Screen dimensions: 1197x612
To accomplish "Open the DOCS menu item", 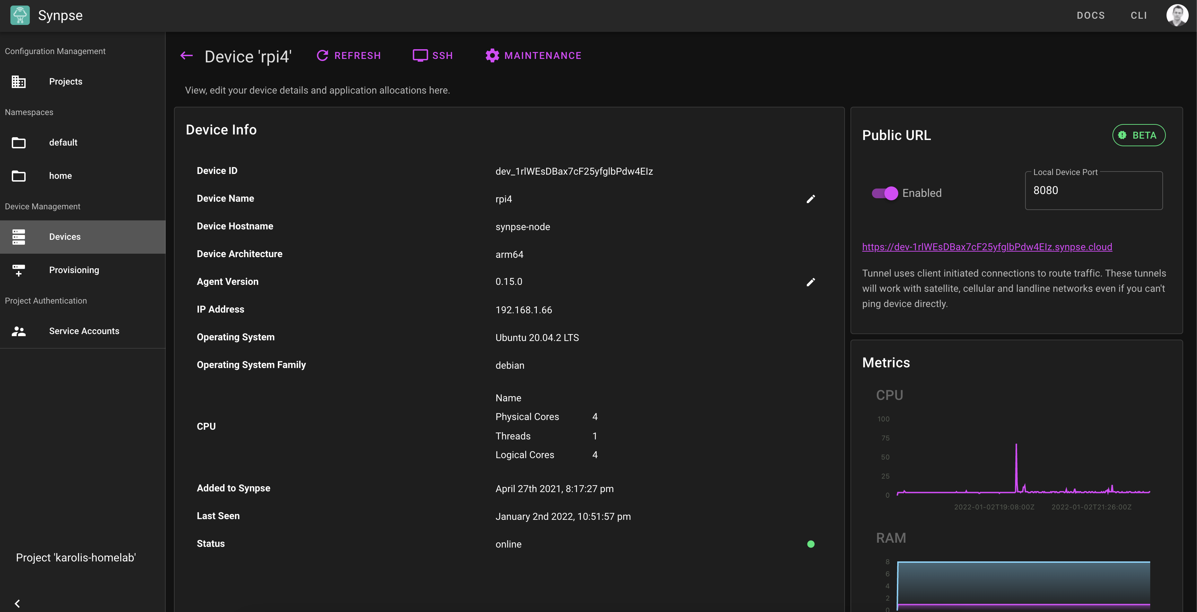I will point(1090,15).
